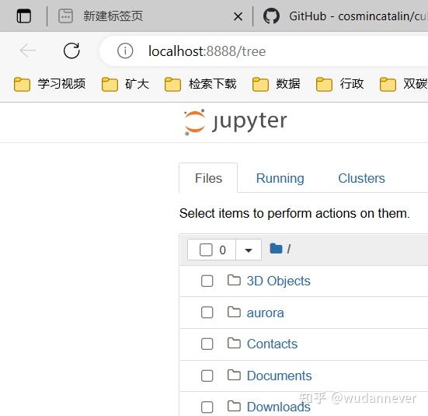This screenshot has height=416, width=428.
Task: Click the new tab page favicon
Action: [x=65, y=16]
